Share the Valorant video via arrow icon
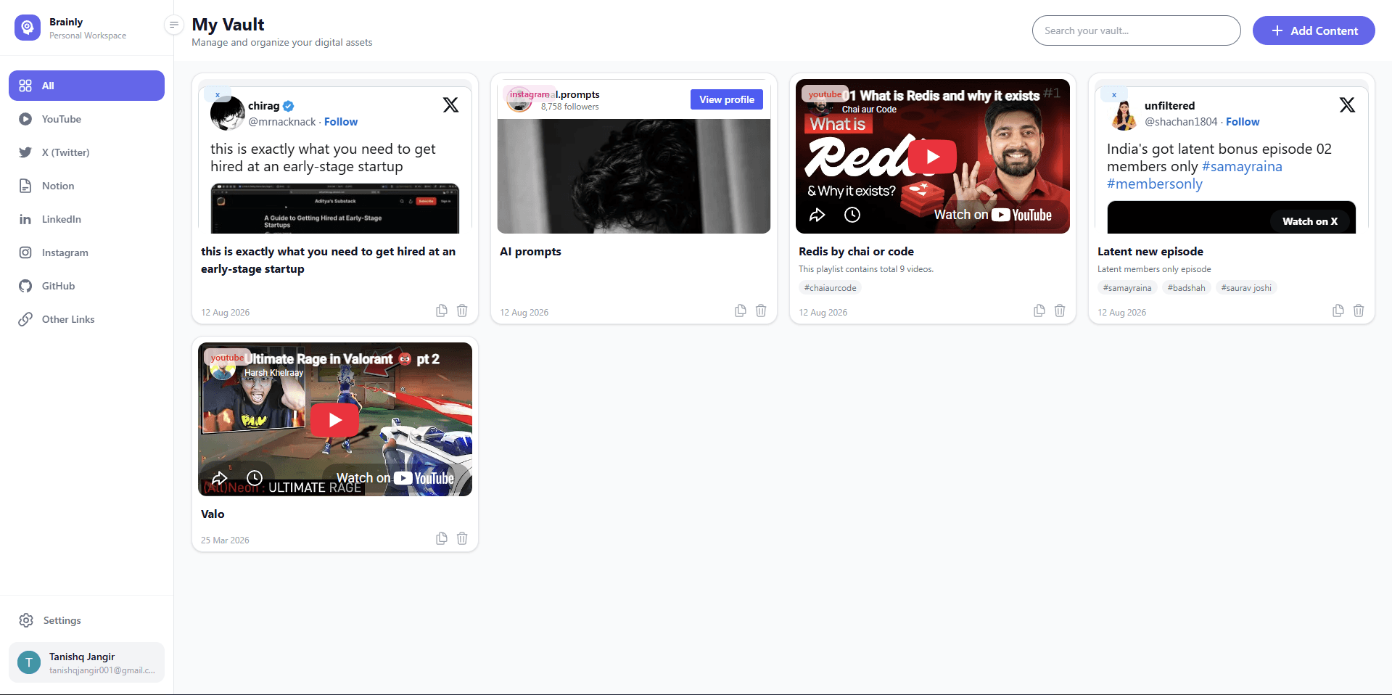This screenshot has height=695, width=1392. click(220, 478)
